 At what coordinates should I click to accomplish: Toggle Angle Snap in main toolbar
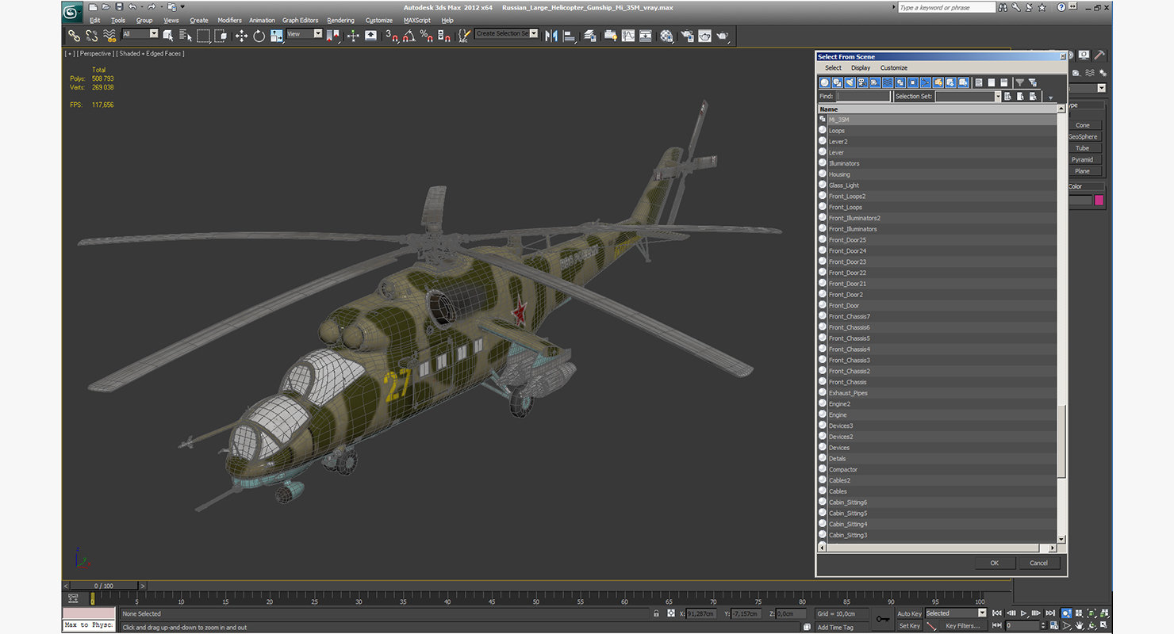pyautogui.click(x=408, y=36)
